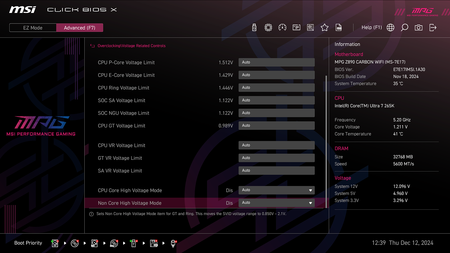Select CPU VR Voltage Limit label

(121, 145)
